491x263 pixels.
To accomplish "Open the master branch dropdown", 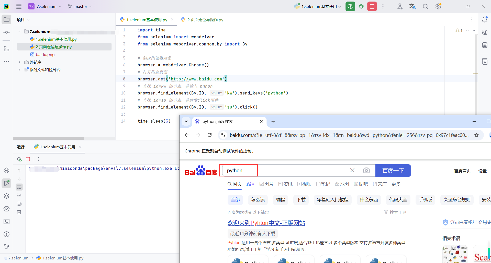I will coord(80,6).
